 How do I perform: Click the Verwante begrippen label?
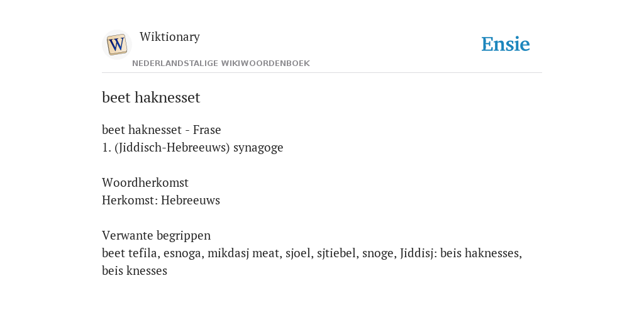tap(157, 236)
